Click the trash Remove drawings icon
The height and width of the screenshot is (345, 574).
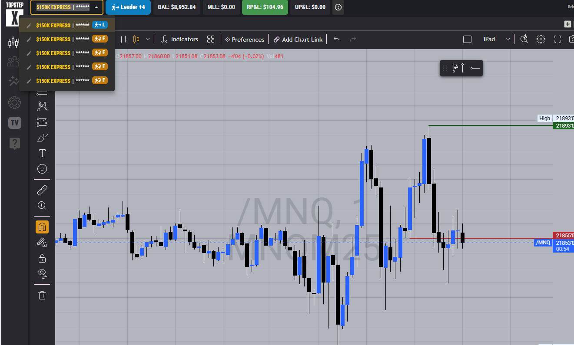coord(42,296)
